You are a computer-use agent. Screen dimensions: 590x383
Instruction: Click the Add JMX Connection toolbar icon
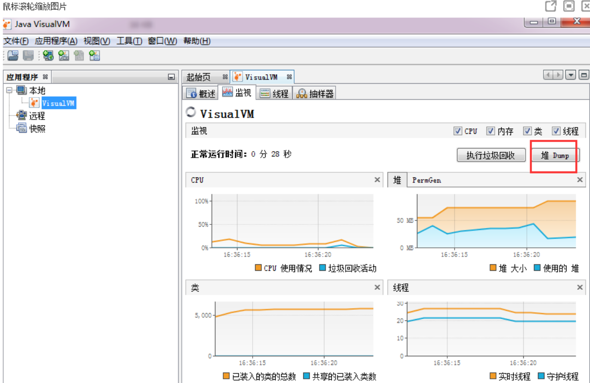coord(64,56)
